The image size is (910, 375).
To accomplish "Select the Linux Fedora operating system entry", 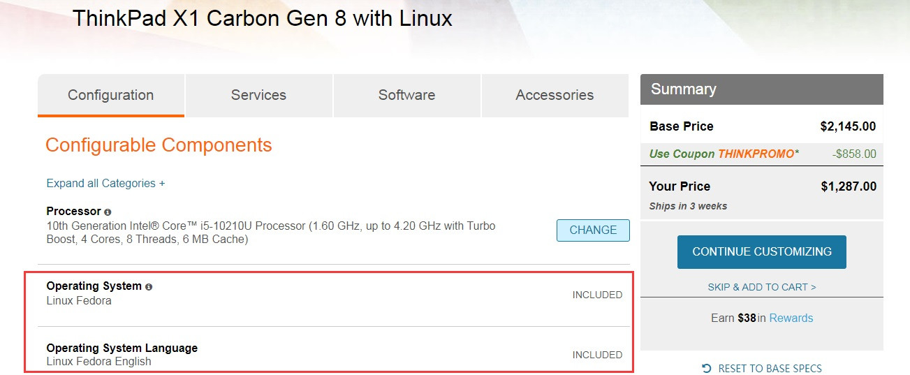I will [x=79, y=301].
